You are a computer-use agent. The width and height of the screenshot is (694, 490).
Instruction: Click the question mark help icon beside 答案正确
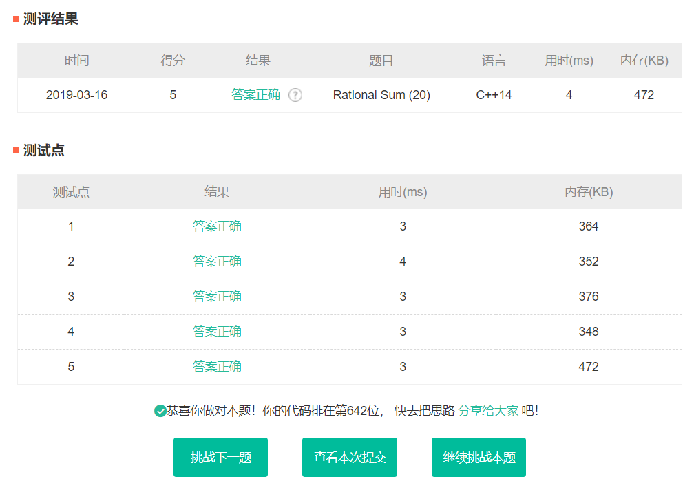pyautogui.click(x=295, y=95)
